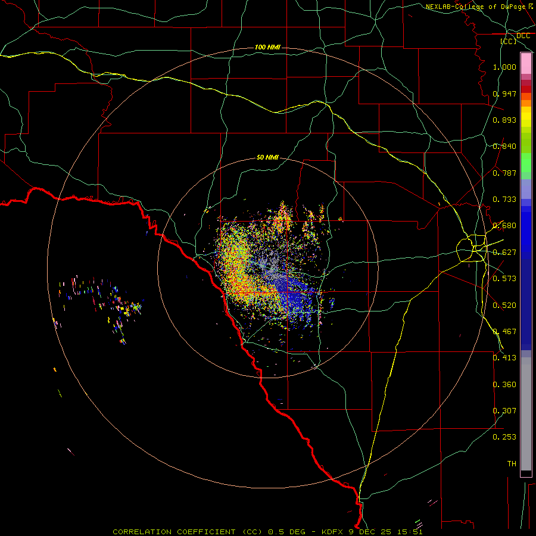Click the yellow highway loop near eastern city
536x536 pixels.
tap(472, 248)
